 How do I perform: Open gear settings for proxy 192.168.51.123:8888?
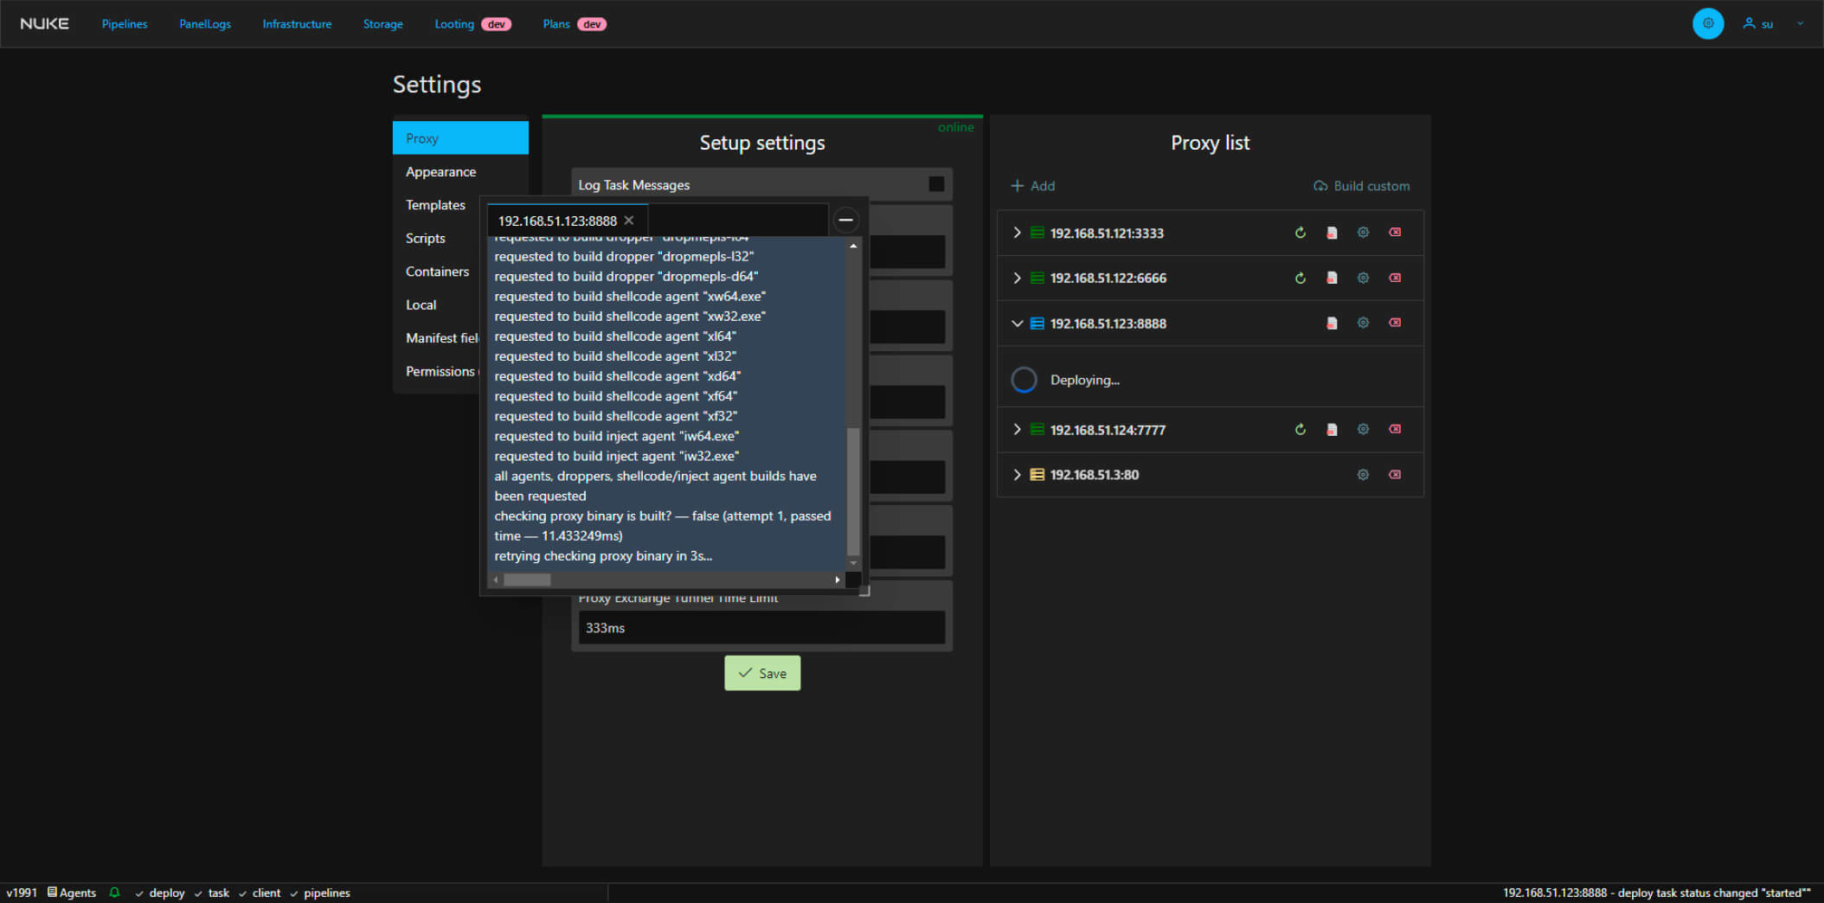coord(1363,323)
